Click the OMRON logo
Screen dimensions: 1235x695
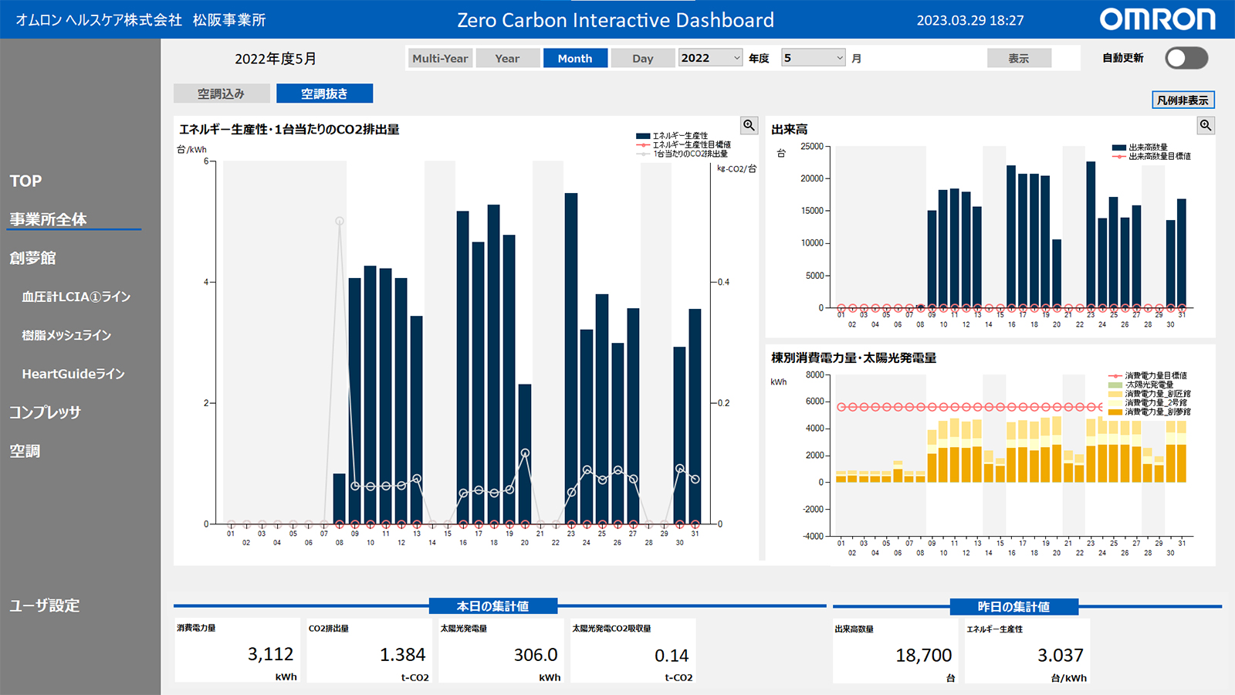(x=1157, y=20)
